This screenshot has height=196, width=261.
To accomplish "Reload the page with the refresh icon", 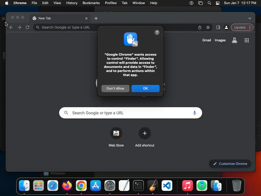I will [x=28, y=27].
